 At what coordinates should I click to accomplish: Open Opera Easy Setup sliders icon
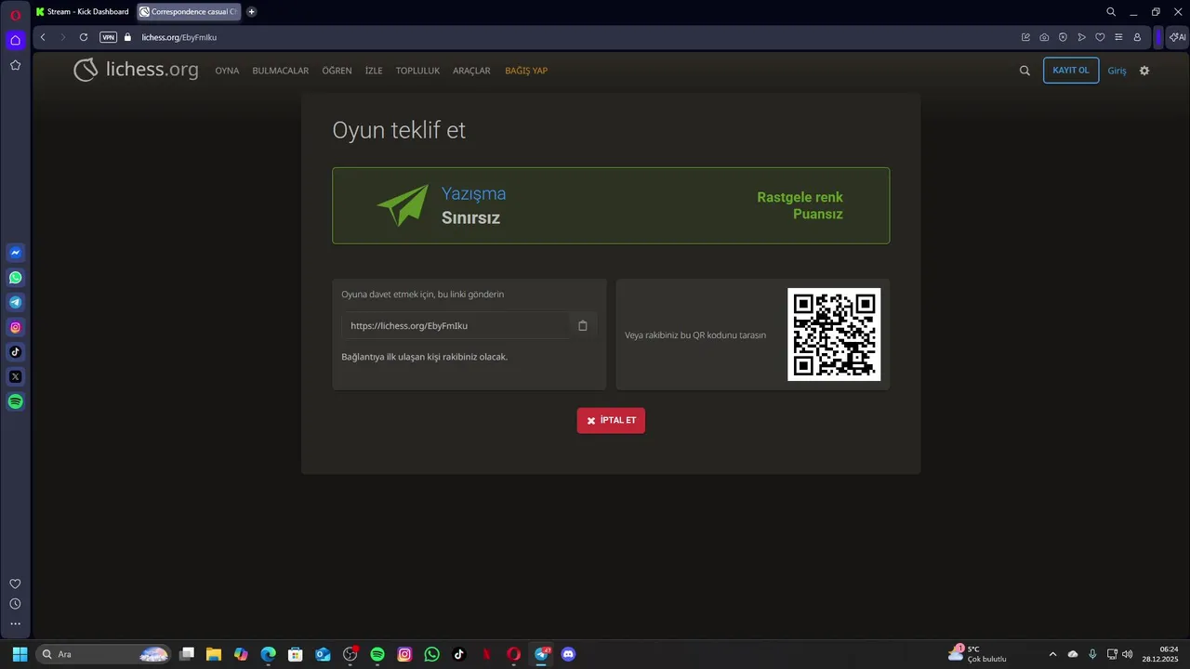click(x=1118, y=37)
